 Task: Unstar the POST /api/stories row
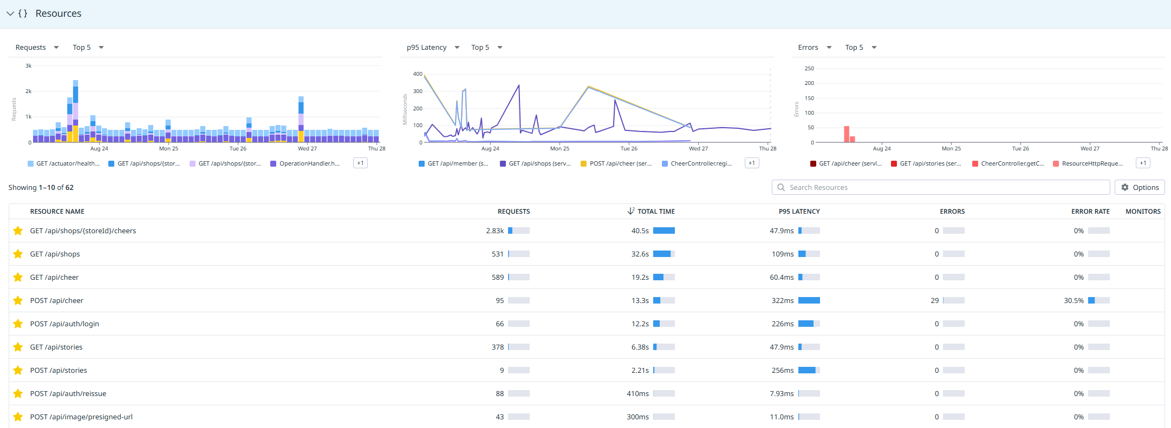pyautogui.click(x=18, y=370)
